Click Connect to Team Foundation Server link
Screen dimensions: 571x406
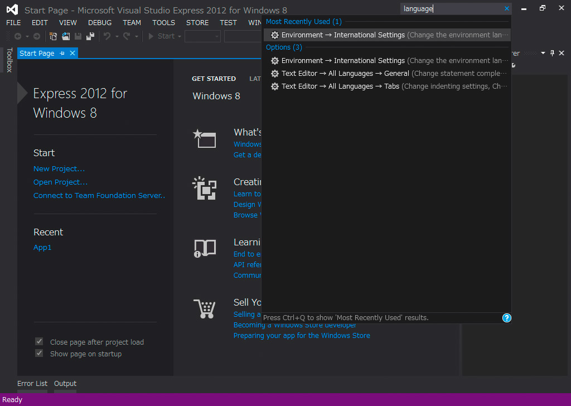click(99, 196)
